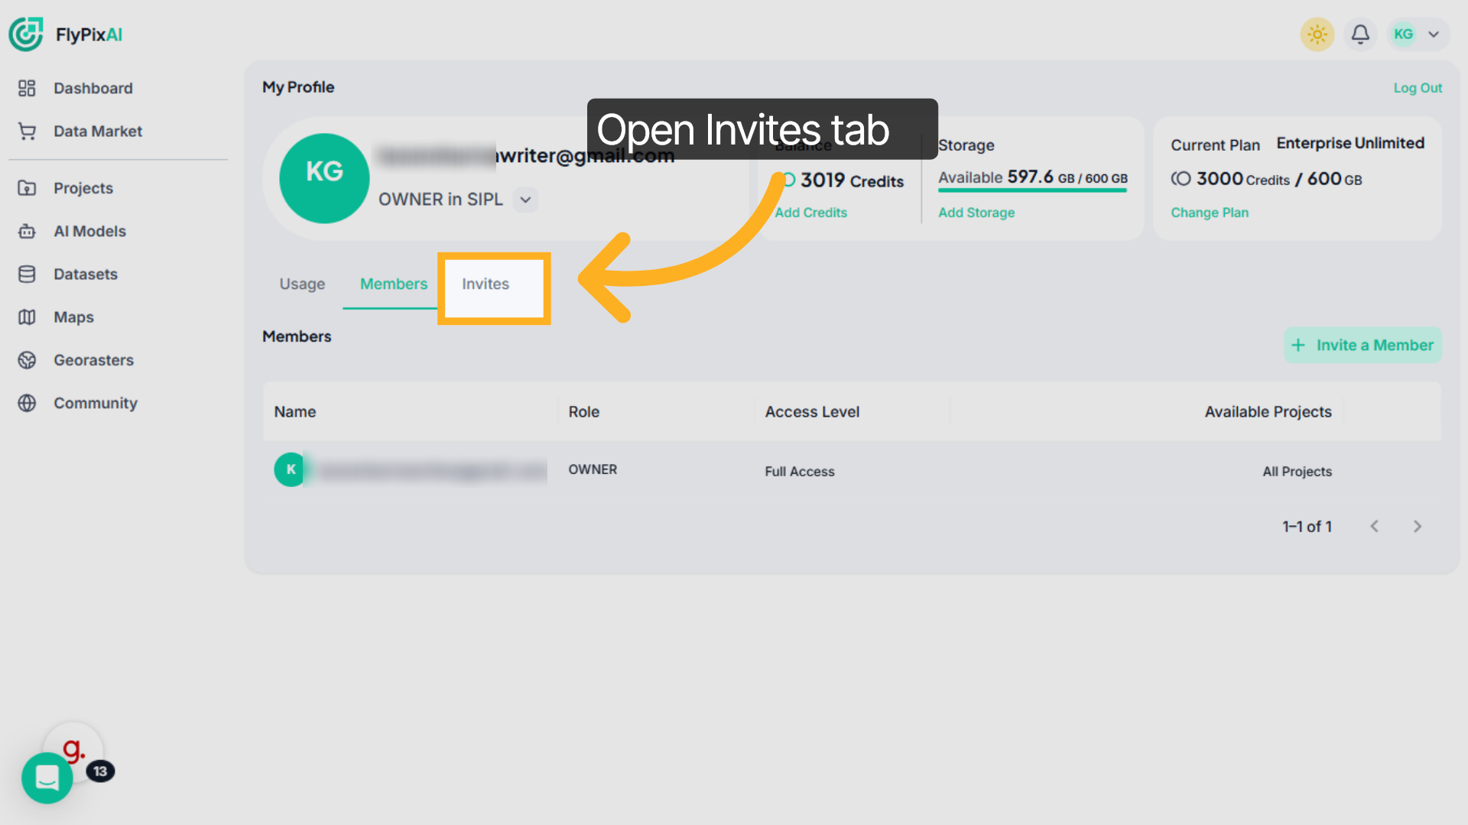
Task: Click the Maps icon in sidebar
Action: (x=27, y=317)
